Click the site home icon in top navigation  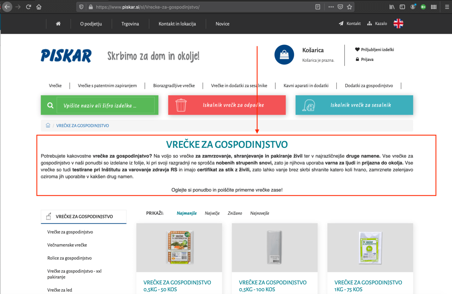tap(58, 24)
